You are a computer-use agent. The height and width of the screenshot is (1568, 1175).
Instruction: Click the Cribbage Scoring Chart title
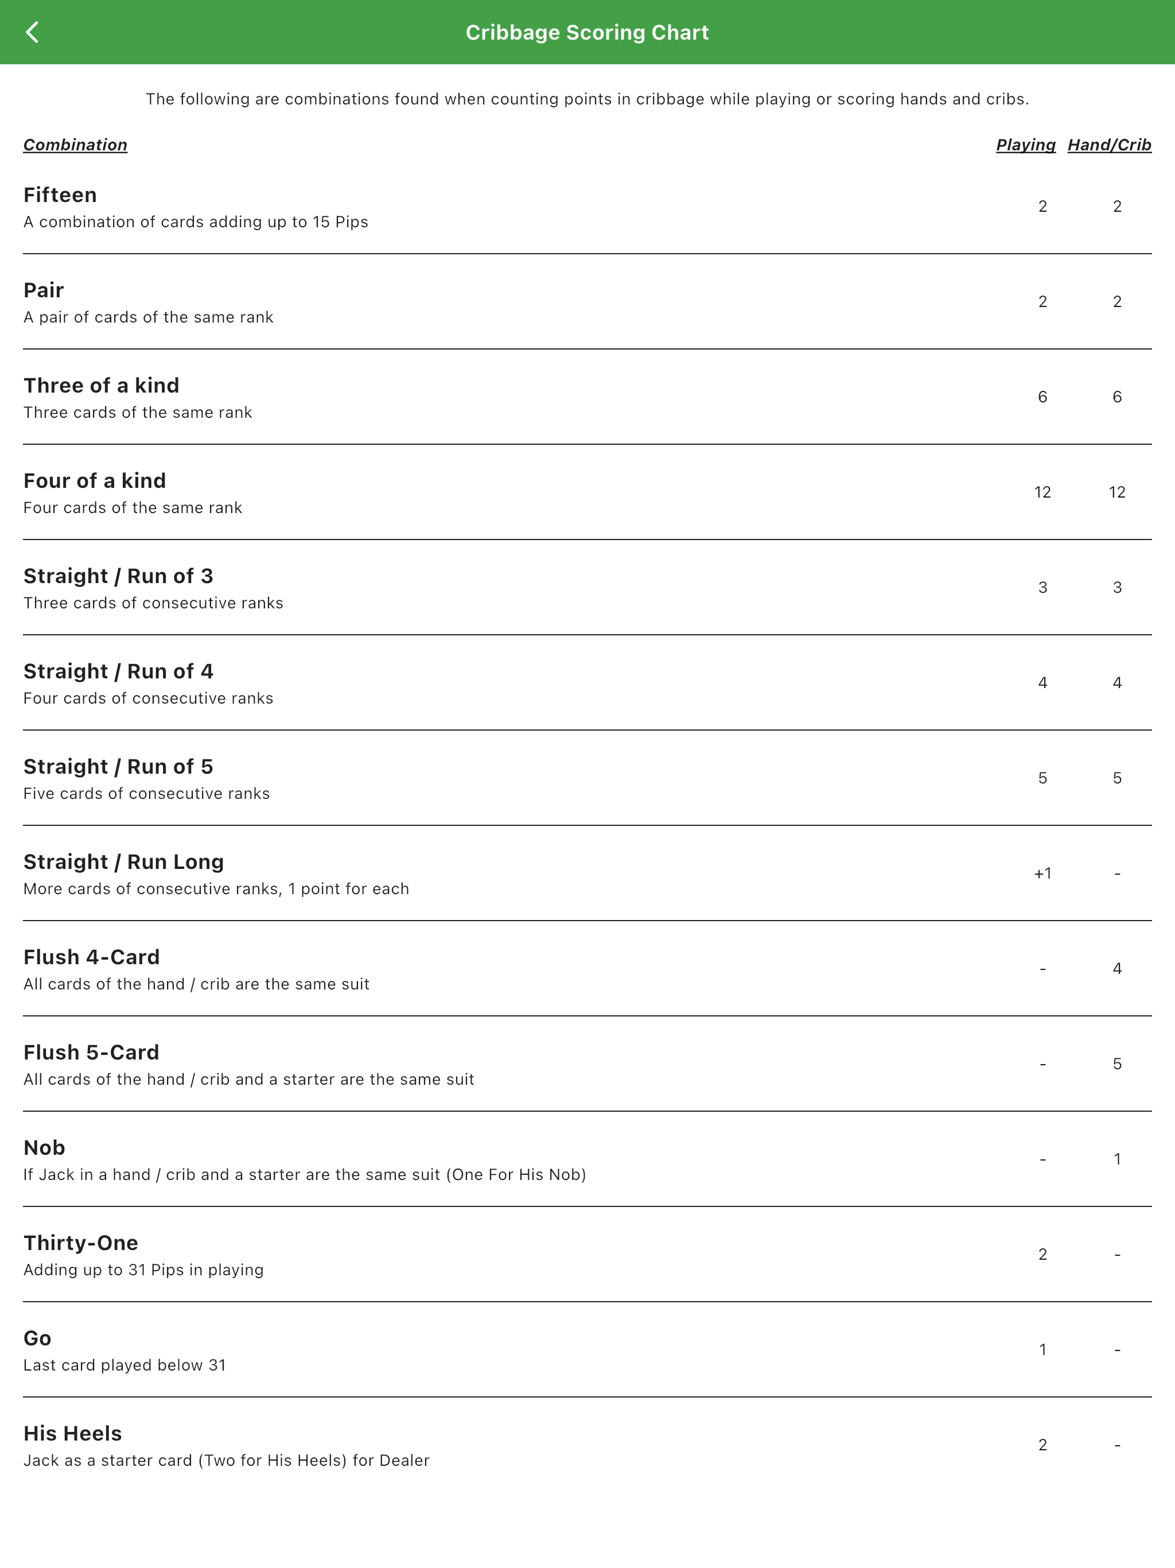(x=587, y=33)
